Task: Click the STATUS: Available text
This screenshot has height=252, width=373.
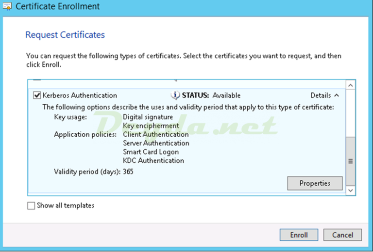Action: point(211,95)
